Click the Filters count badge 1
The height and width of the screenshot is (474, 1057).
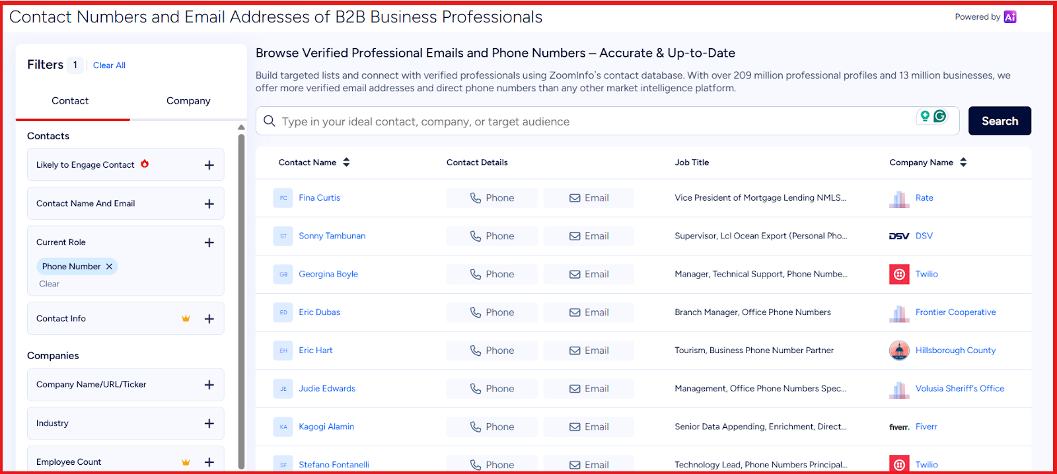[x=75, y=65]
